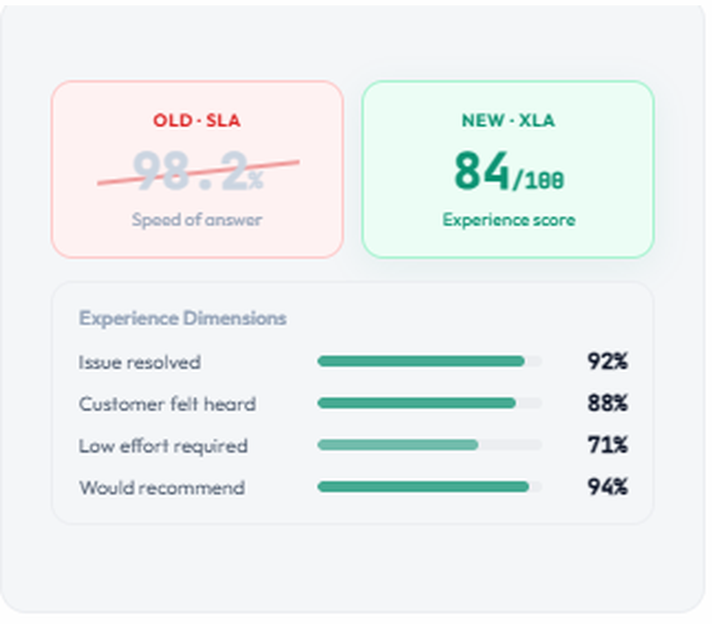Select the Low effort required label

(x=163, y=446)
